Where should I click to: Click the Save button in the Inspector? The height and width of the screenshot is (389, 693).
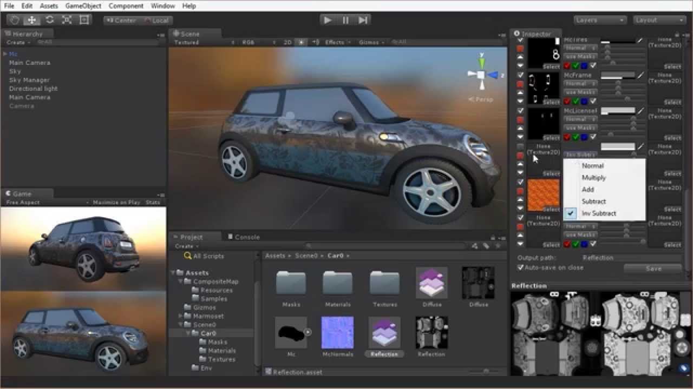click(x=653, y=269)
